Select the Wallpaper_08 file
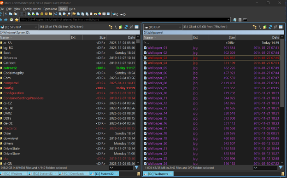 [211, 83]
